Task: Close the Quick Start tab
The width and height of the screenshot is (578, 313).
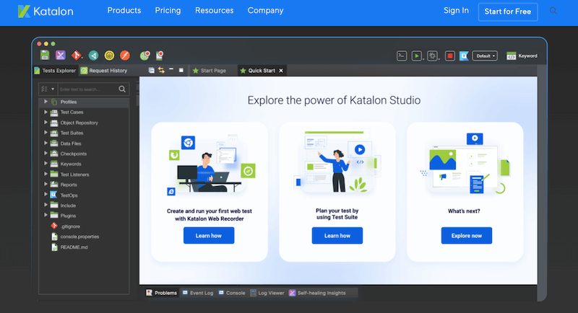Action: 281,71
